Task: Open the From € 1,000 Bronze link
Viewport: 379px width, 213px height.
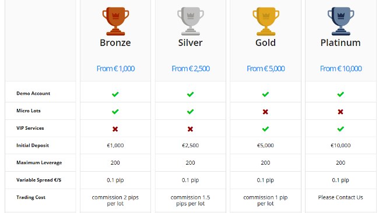Action: click(115, 69)
